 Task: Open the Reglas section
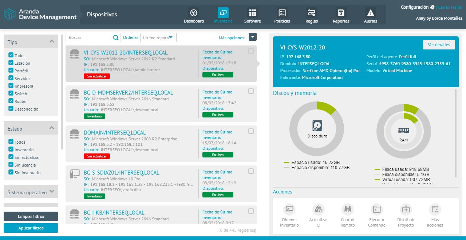311,15
